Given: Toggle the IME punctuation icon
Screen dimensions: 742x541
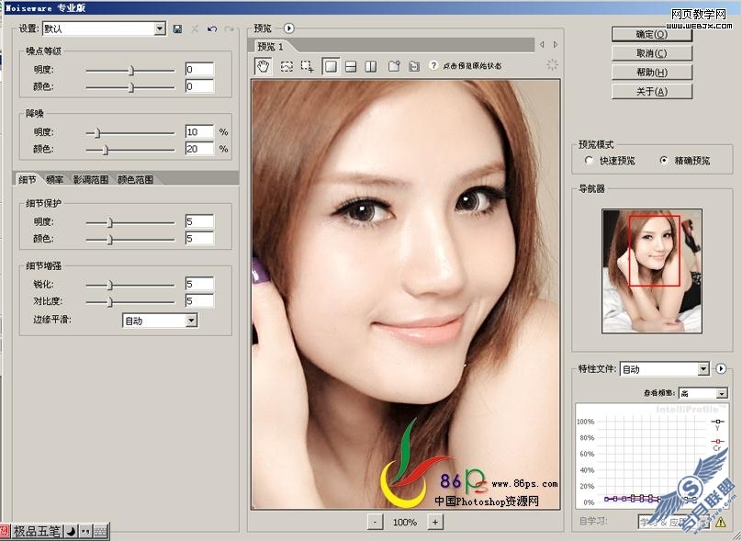Looking at the screenshot, I should [85, 532].
